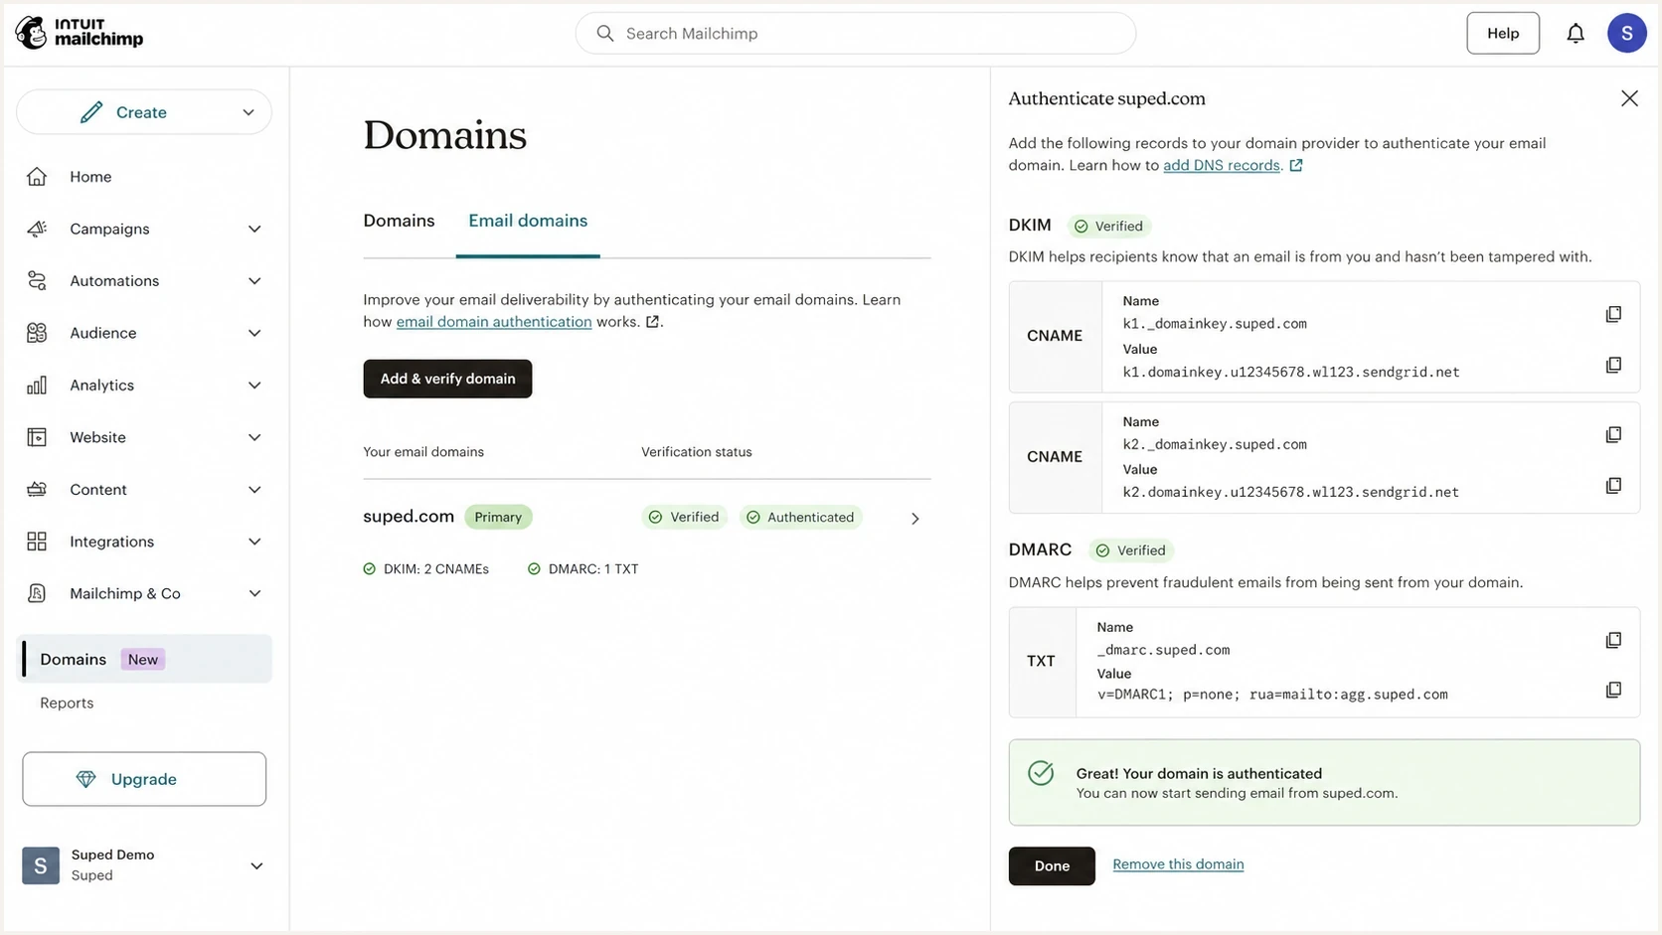Click the external link icon beside email domain authentication
The image size is (1662, 935).
652,322
